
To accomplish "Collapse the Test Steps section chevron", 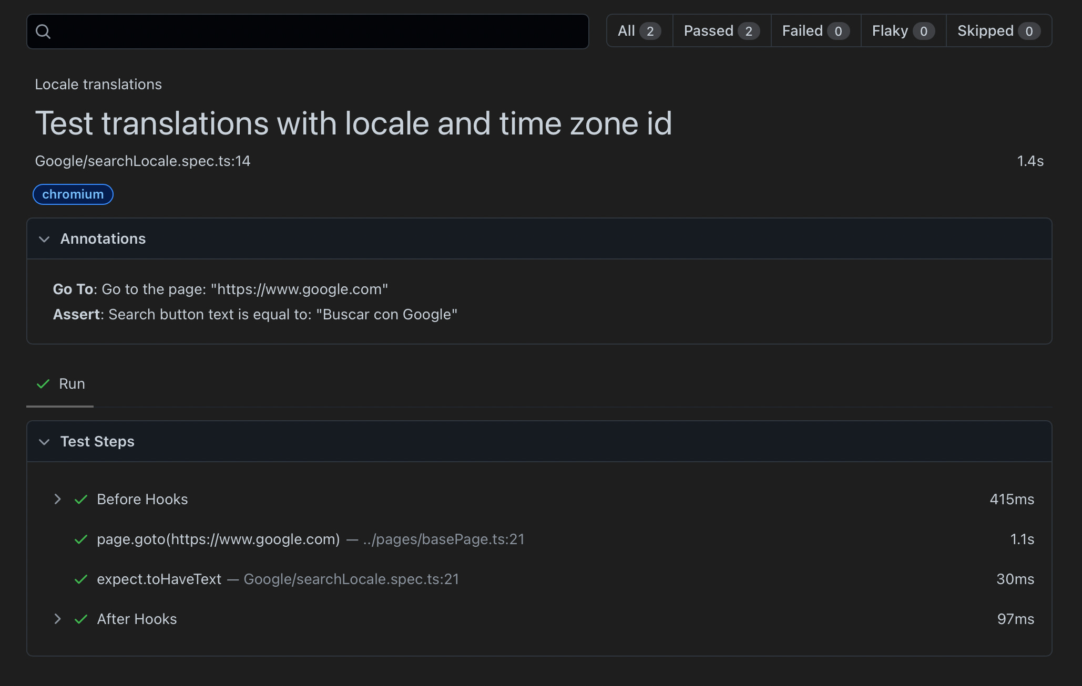I will point(44,442).
